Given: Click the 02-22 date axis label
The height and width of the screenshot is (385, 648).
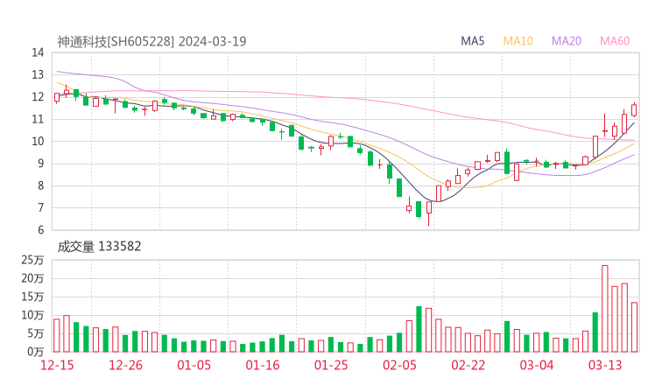Looking at the screenshot, I should click(468, 365).
